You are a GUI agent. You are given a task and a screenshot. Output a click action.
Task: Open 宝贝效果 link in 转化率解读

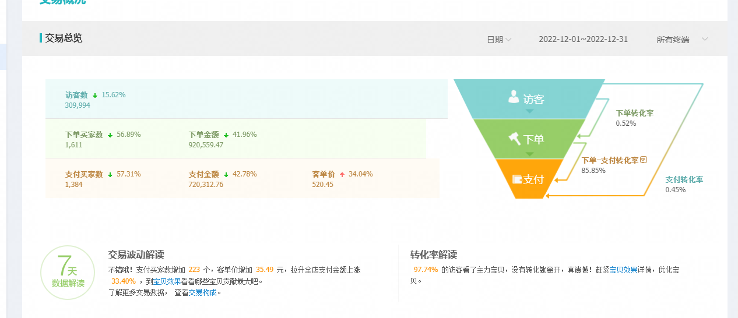point(624,270)
